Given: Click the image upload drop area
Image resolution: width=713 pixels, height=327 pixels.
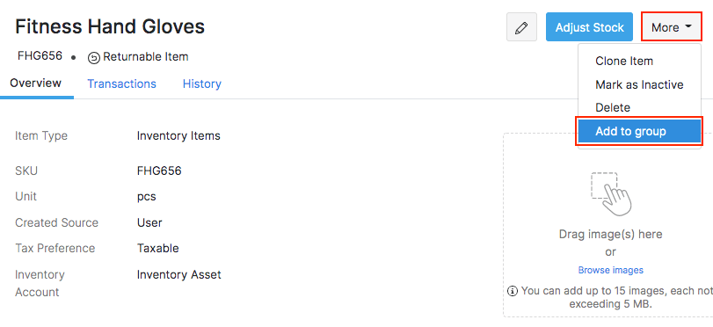Looking at the screenshot, I should (x=608, y=225).
